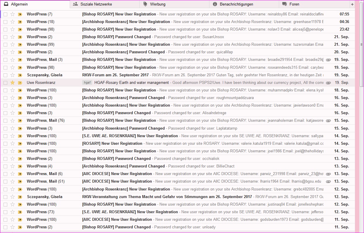
Task: Unstar the Uwe Rosenkranz email
Action: pos(13,82)
